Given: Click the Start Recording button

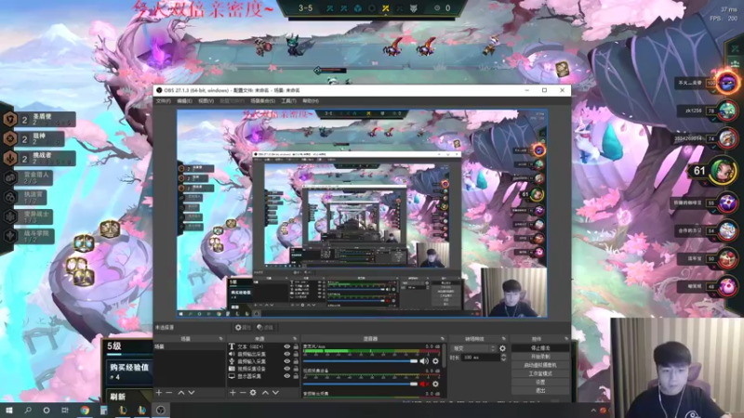Looking at the screenshot, I should [x=540, y=357].
